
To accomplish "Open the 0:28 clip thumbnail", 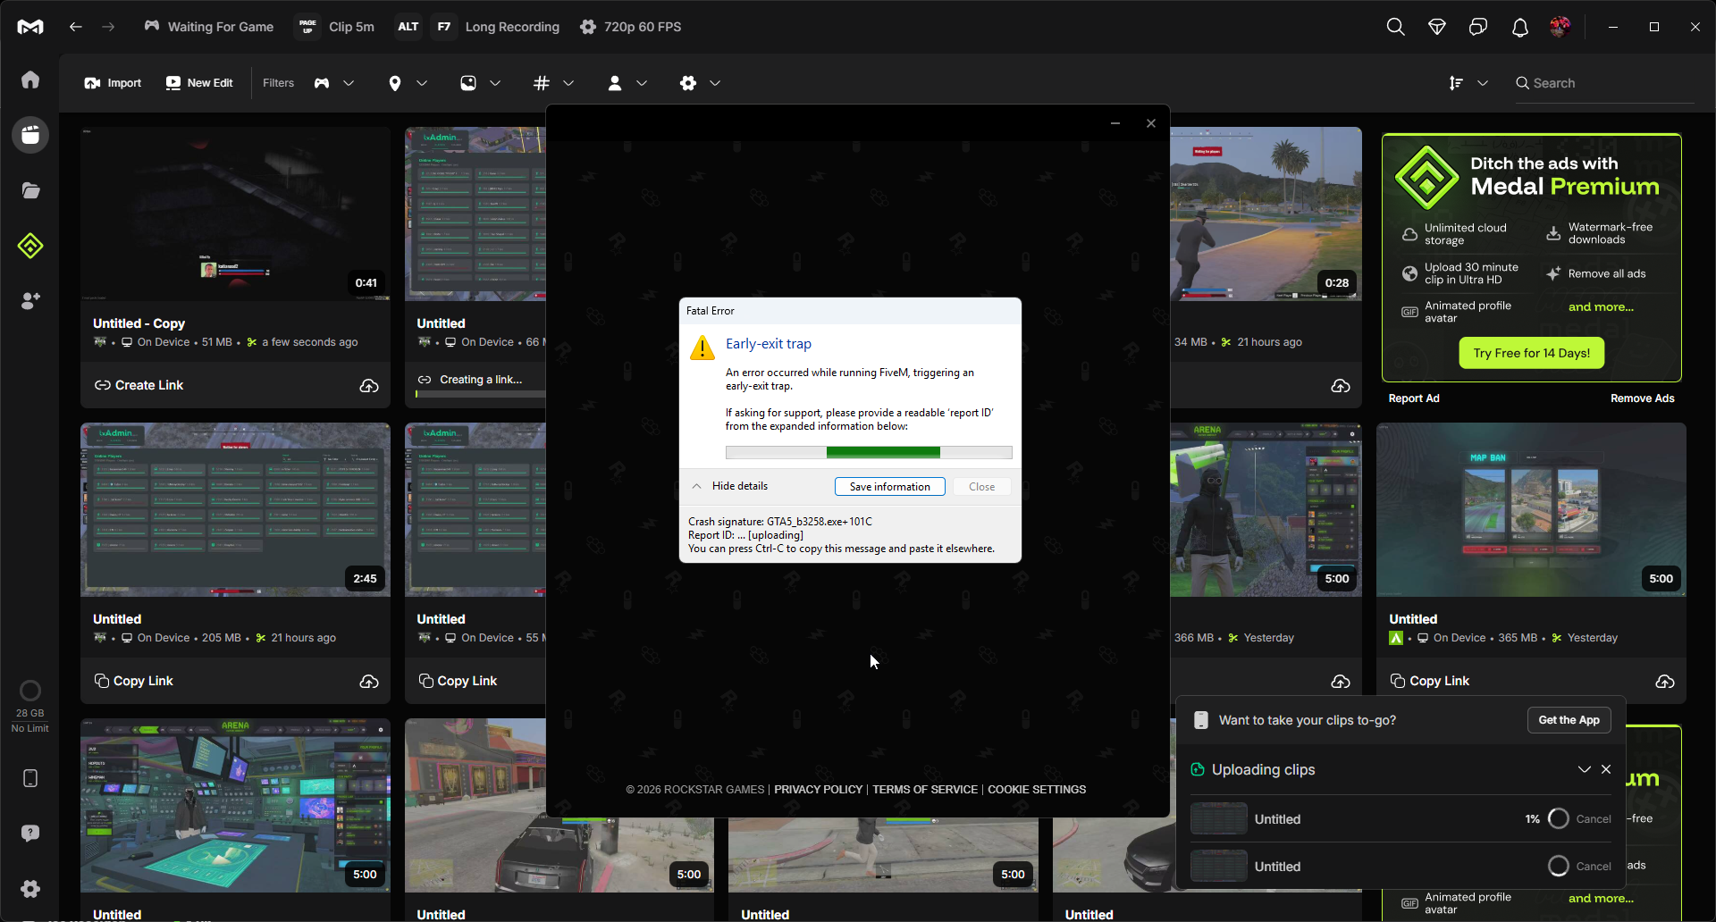I will pyautogui.click(x=1266, y=214).
